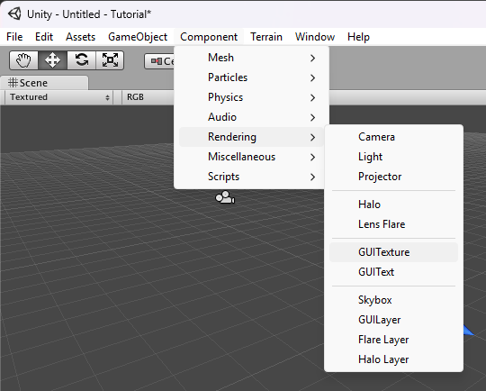486x391 pixels.
Task: Open the Window menu
Action: pyautogui.click(x=315, y=37)
